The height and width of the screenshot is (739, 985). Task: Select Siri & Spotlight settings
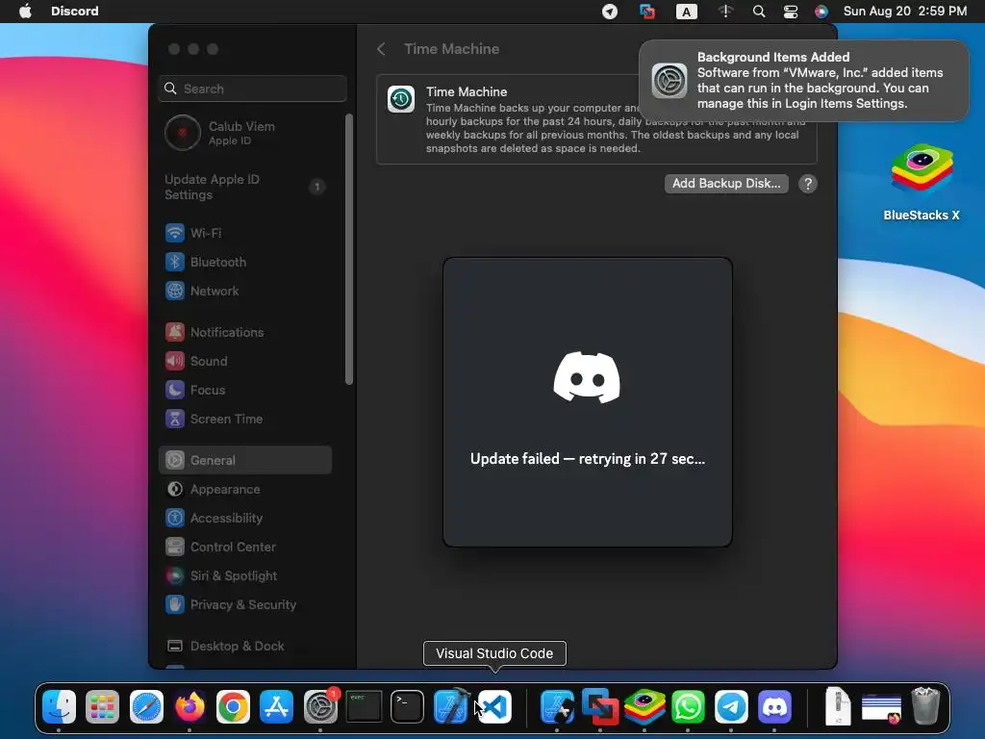[x=245, y=576]
